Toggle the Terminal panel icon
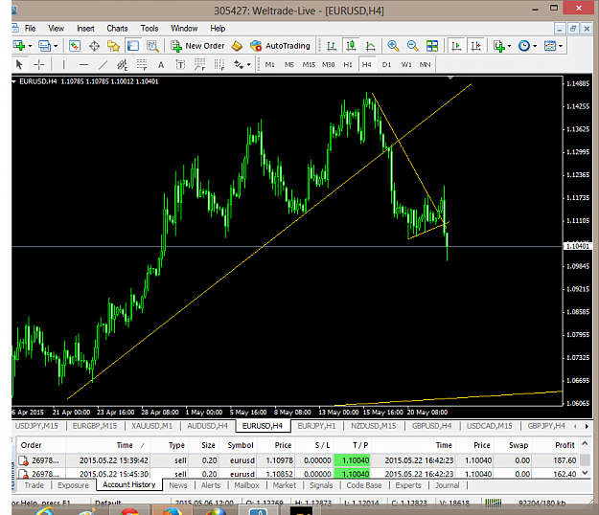 [x=133, y=46]
